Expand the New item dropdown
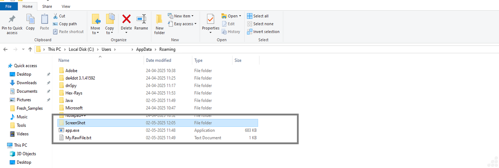This screenshot has height=168, width=499. (180, 16)
